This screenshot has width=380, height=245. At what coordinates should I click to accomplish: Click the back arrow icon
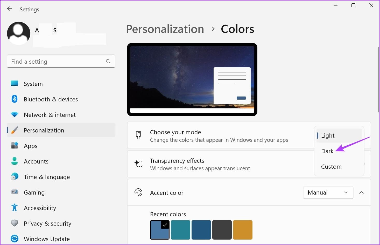coord(10,9)
